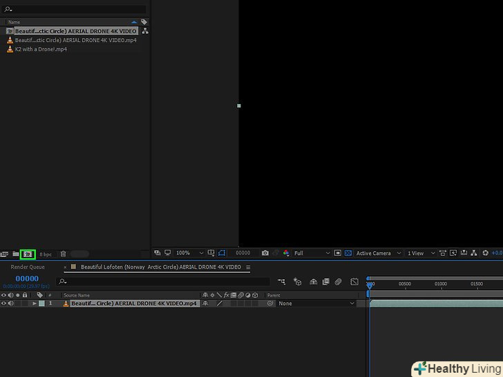Select K2 with a Drone!.mp4 in project panel
The image size is (503, 377).
(x=41, y=49)
